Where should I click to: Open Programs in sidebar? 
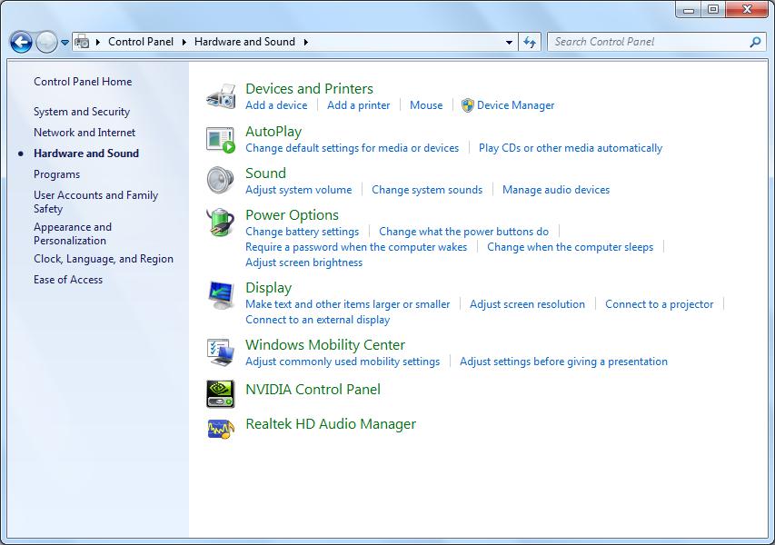point(57,174)
